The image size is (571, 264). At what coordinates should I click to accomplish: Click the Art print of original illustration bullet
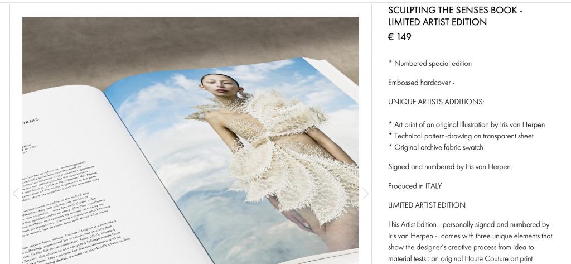467,124
